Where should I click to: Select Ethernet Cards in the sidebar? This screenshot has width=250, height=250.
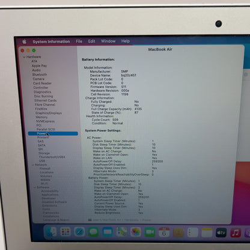coord(45,100)
